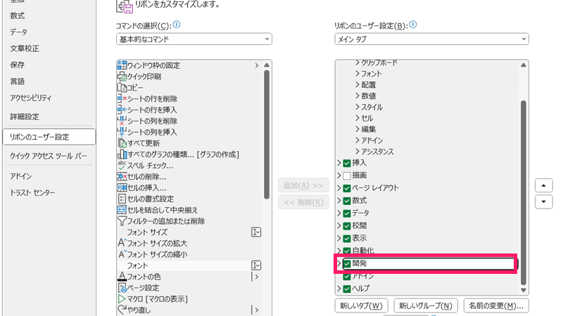This screenshot has height=316, width=563.
Task: Open the 基本的なコマンド dropdown
Action: coord(194,39)
